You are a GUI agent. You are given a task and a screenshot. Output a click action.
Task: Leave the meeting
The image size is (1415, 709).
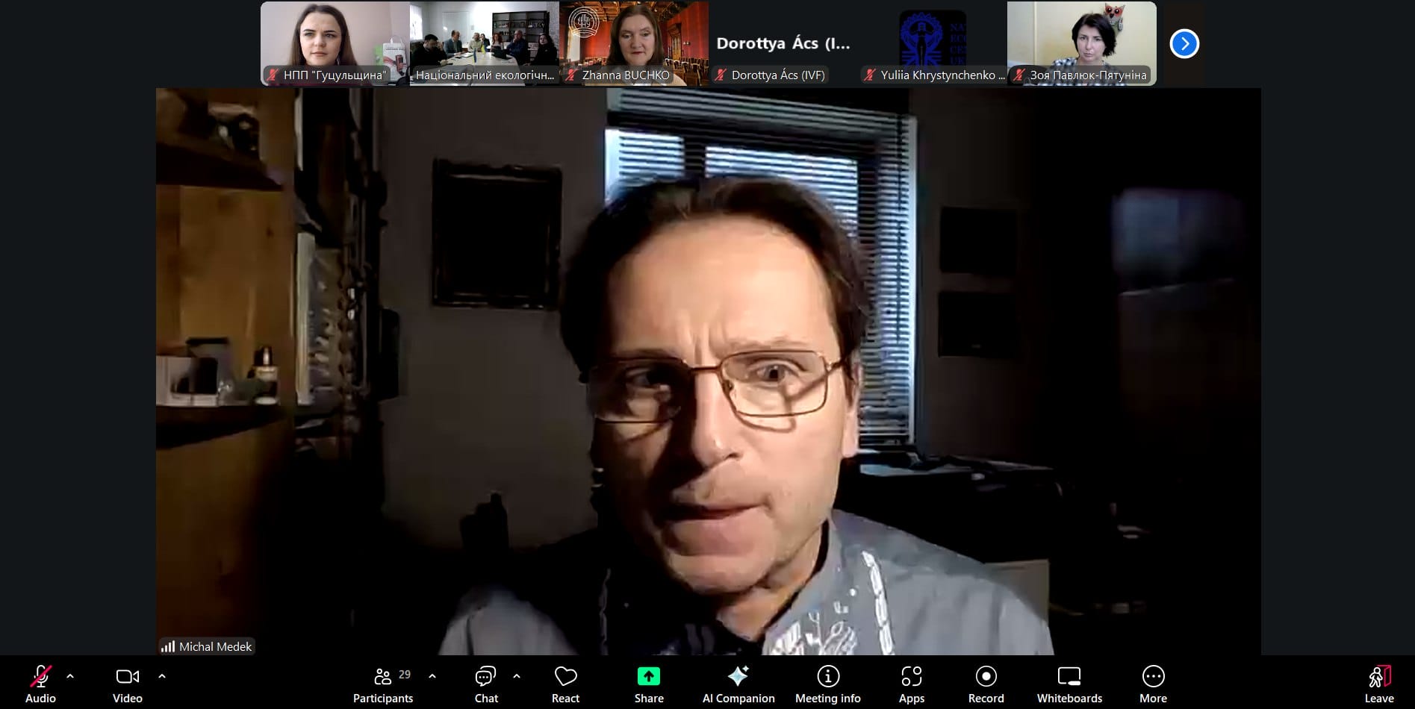pos(1378,684)
